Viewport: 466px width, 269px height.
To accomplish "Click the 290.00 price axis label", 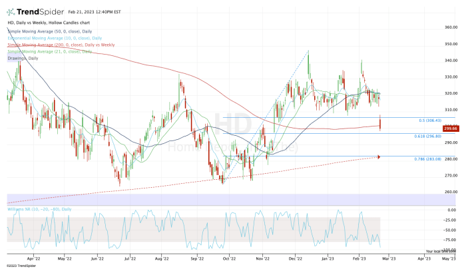I will point(451,142).
